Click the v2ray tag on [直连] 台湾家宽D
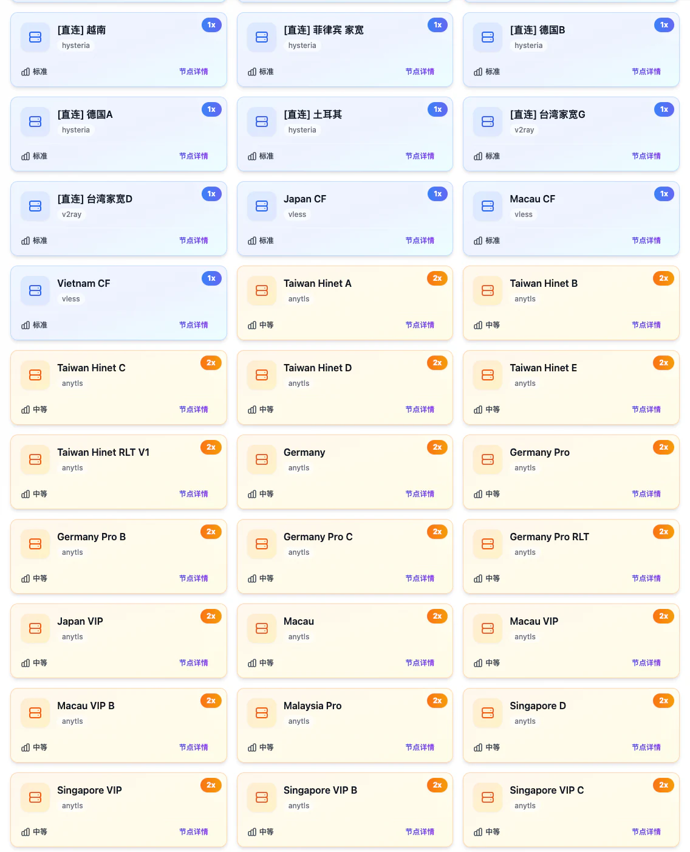 [72, 215]
